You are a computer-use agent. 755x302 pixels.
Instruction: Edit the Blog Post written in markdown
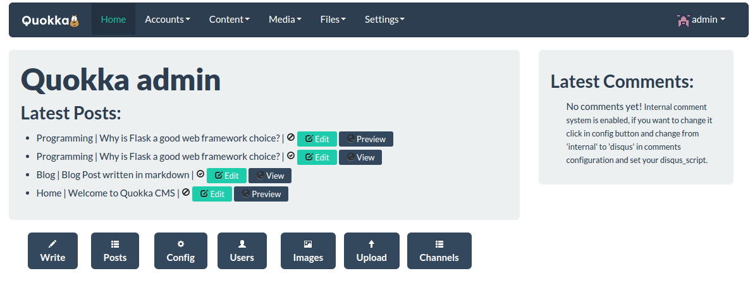click(226, 176)
